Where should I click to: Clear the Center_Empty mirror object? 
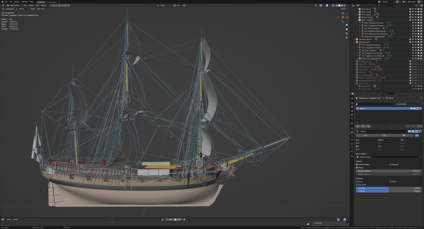tap(420, 157)
